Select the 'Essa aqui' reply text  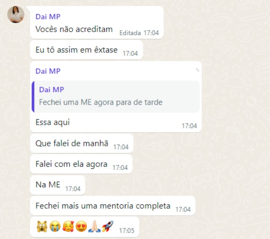pyautogui.click(x=53, y=122)
